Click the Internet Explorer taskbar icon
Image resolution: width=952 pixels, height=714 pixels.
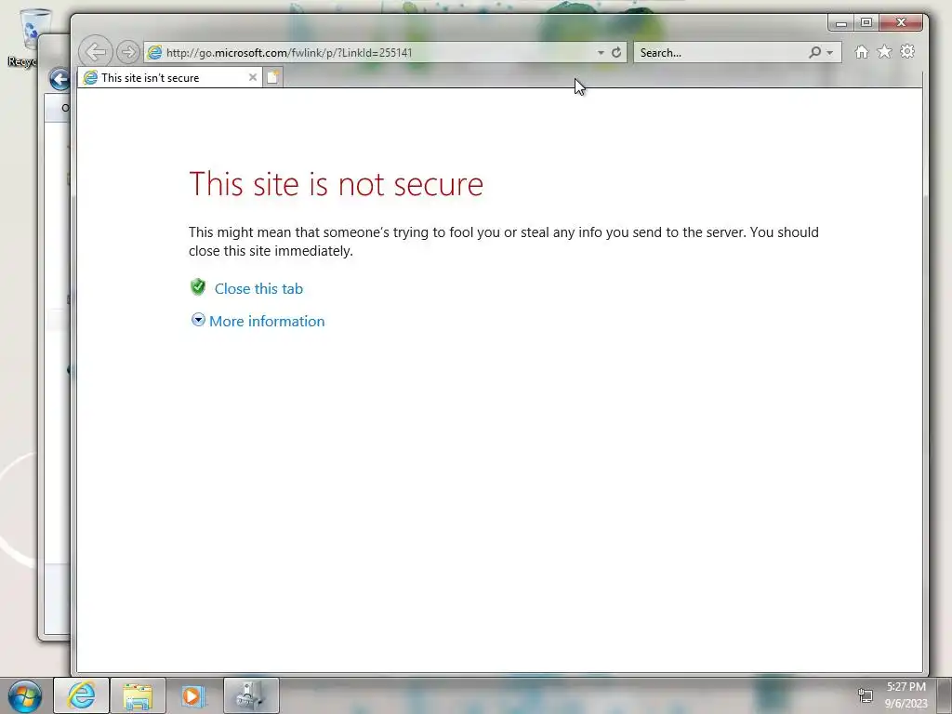coord(82,695)
